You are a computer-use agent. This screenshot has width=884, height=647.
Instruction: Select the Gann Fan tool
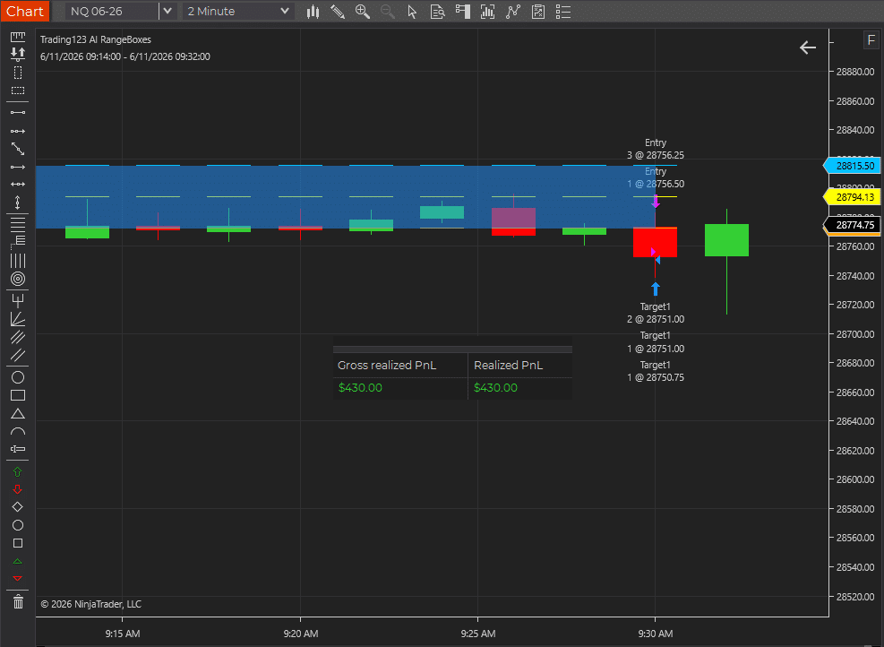pyautogui.click(x=18, y=319)
